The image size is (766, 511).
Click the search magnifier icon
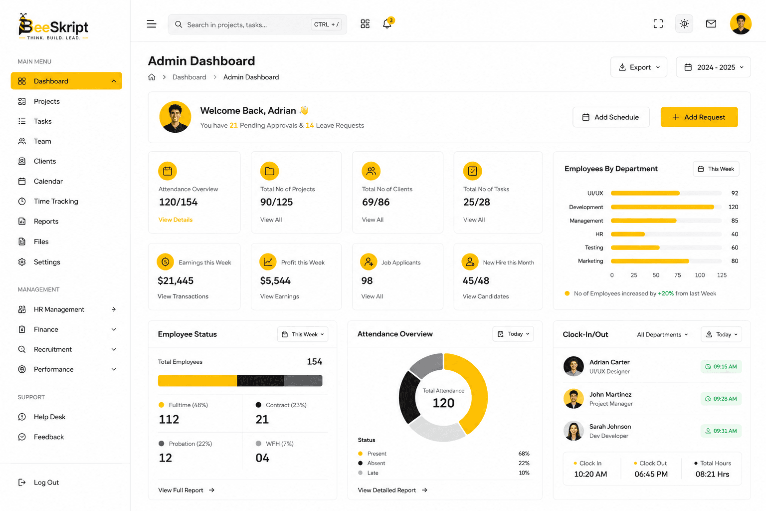coord(179,24)
